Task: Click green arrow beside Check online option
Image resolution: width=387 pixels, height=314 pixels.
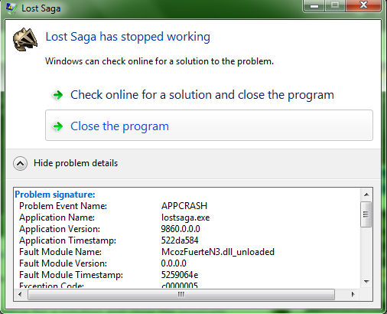Action: click(58, 95)
